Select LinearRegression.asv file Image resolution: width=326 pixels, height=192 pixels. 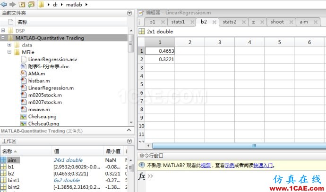52,59
